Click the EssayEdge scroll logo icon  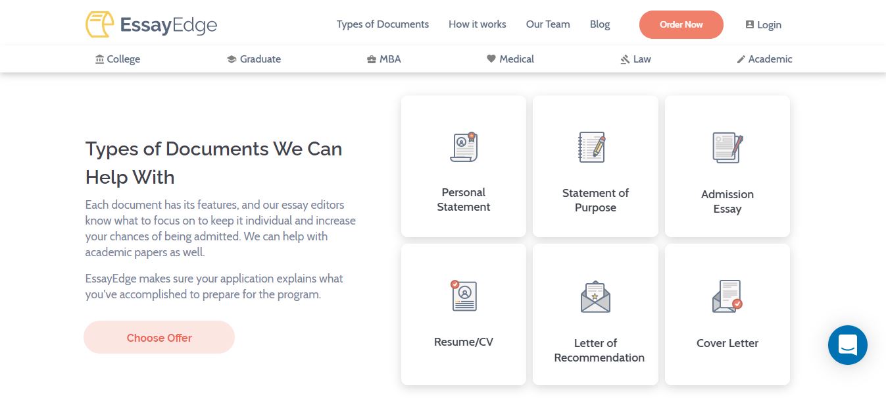pos(99,24)
